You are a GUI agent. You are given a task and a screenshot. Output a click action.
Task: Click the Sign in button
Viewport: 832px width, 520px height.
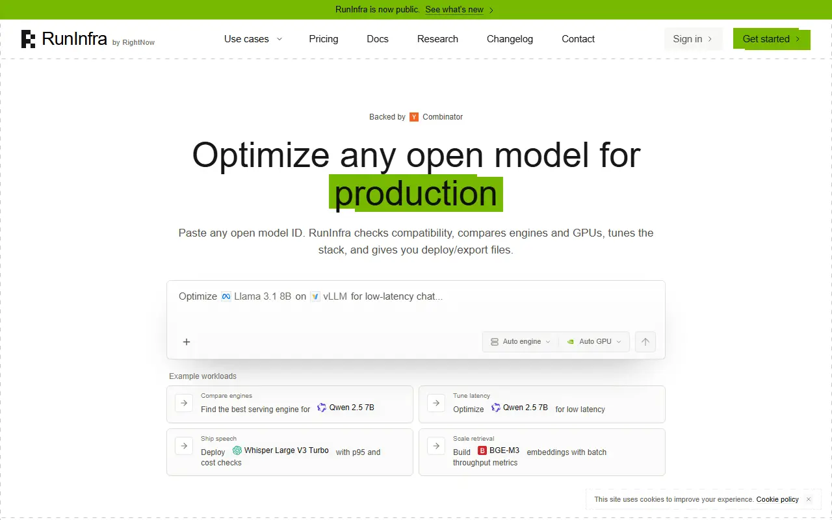pos(693,39)
